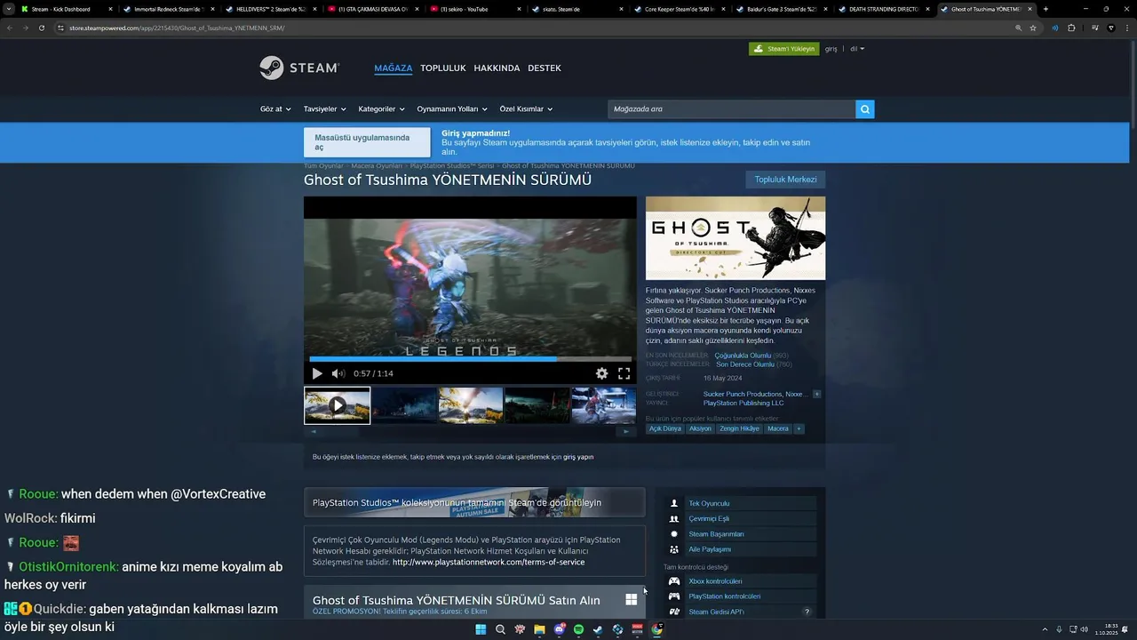Click Masaüstü uygulamasında aç button
The height and width of the screenshot is (640, 1137).
(x=367, y=142)
